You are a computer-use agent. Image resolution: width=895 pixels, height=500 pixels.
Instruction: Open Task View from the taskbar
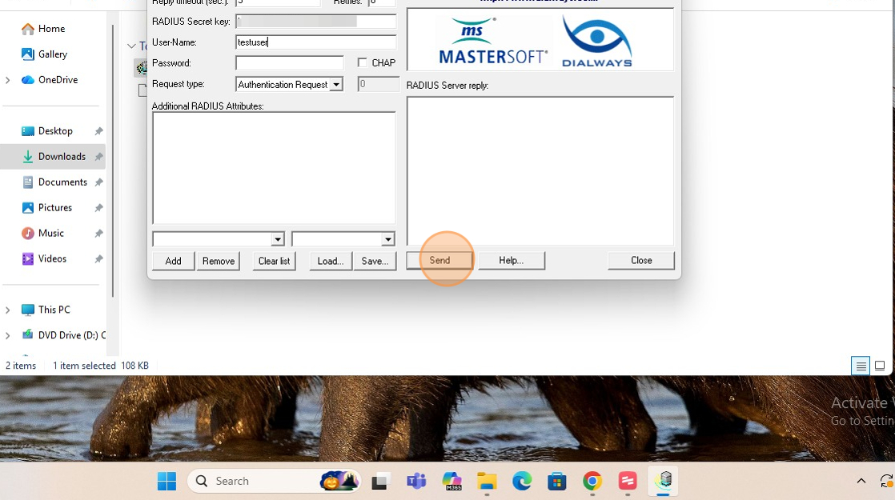click(x=379, y=481)
